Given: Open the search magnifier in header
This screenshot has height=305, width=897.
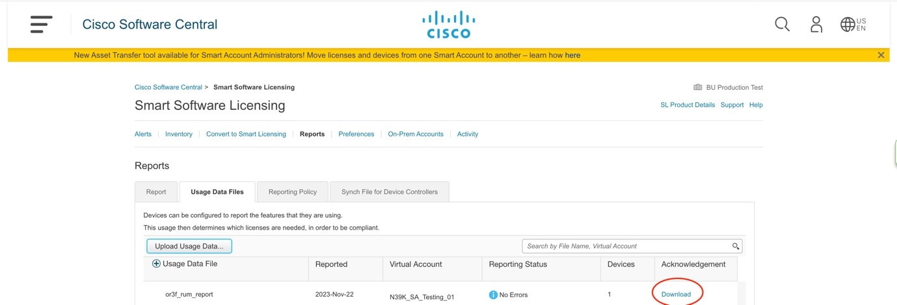Looking at the screenshot, I should (x=782, y=25).
